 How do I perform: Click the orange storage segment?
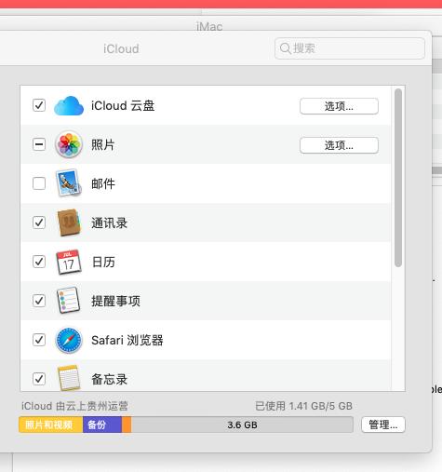pyautogui.click(x=127, y=425)
